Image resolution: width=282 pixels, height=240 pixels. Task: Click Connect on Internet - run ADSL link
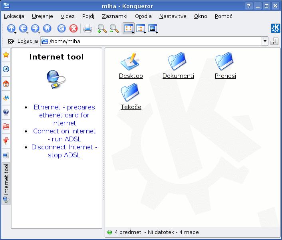pyautogui.click(x=64, y=135)
